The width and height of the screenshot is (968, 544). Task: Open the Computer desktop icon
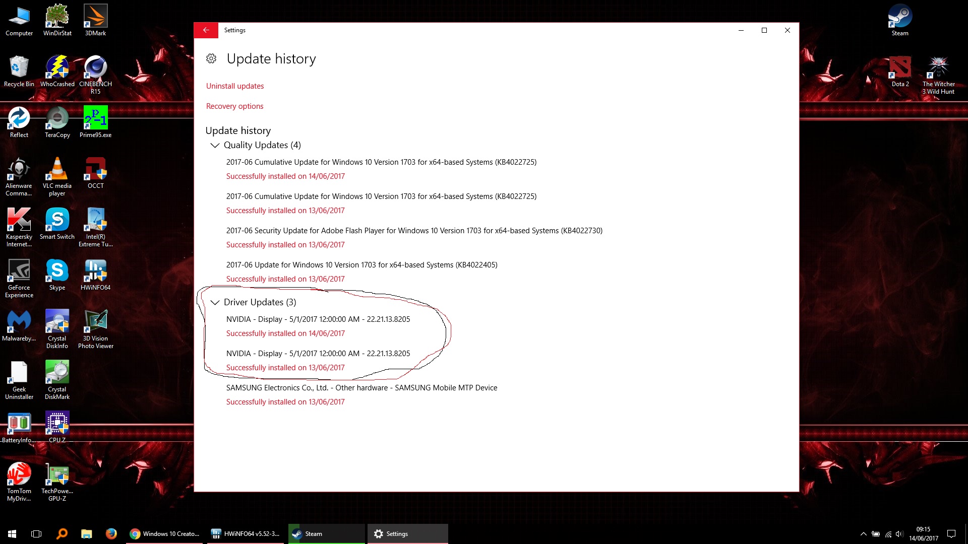19,21
